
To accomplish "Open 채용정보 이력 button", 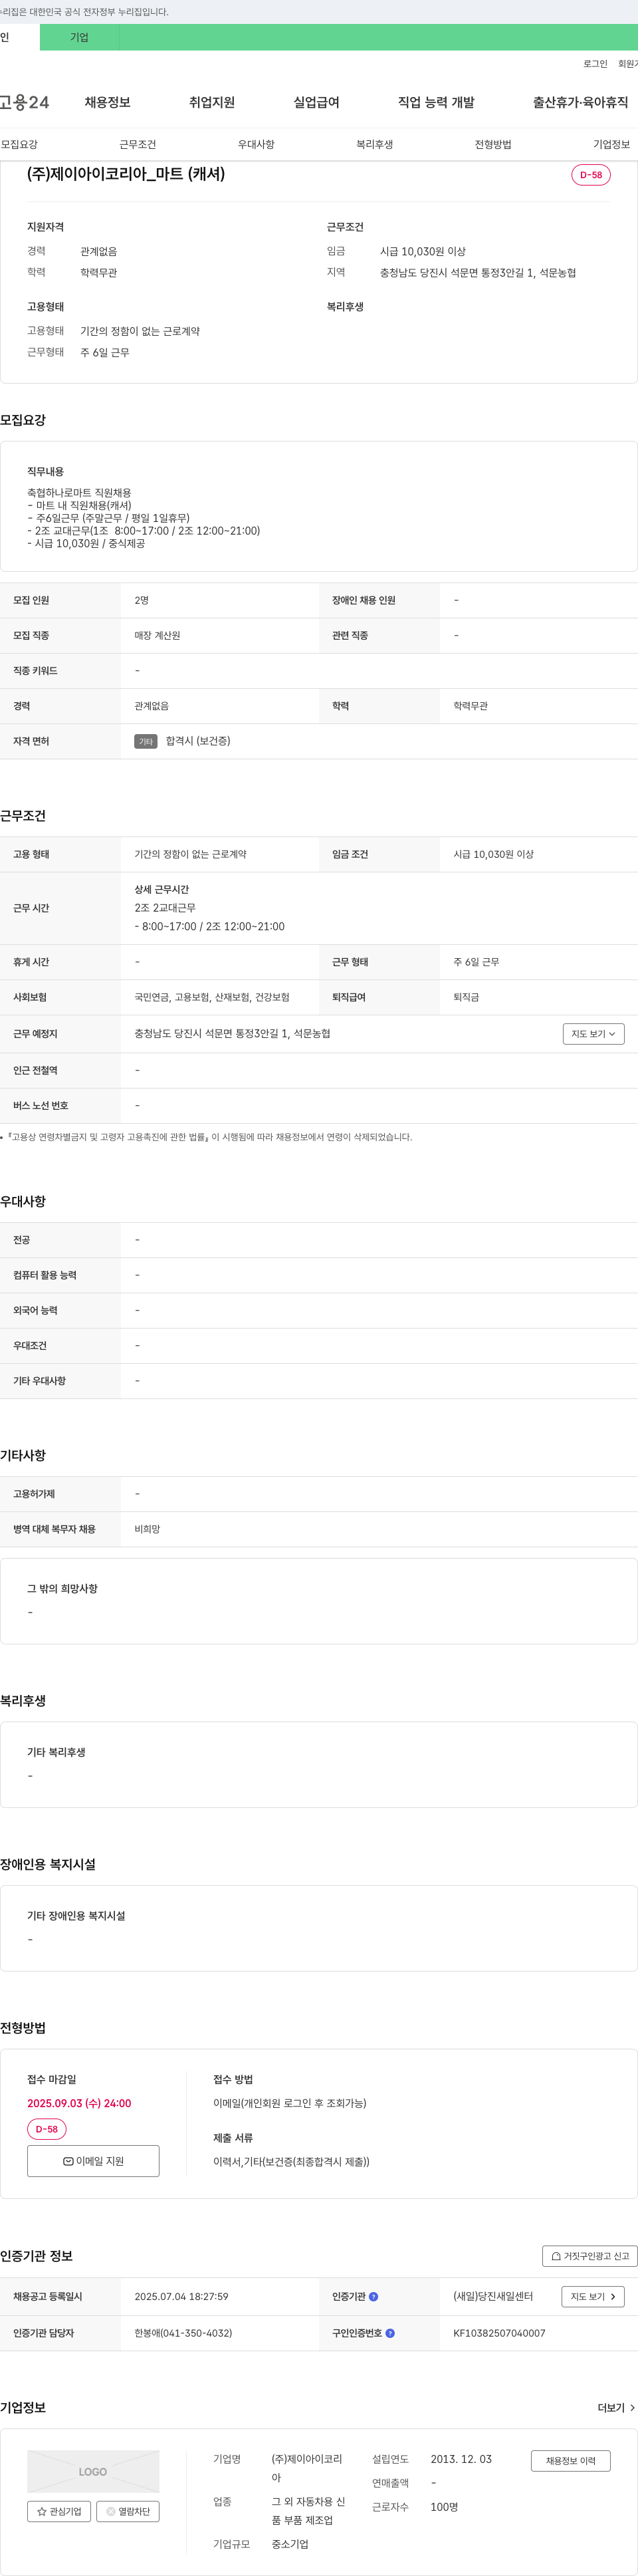I will (570, 2461).
